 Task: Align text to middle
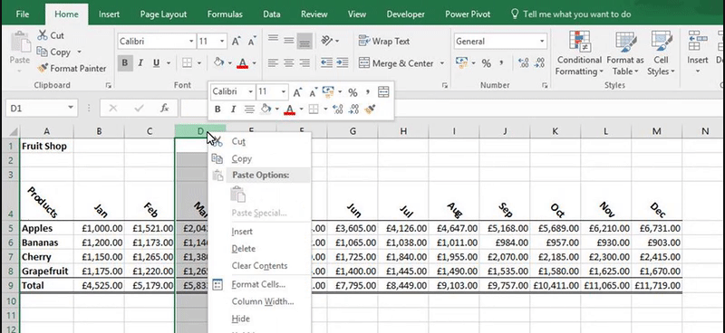pos(289,41)
